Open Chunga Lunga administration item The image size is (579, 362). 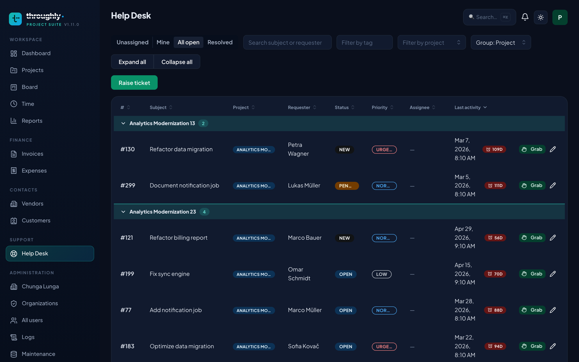[x=50, y=286]
